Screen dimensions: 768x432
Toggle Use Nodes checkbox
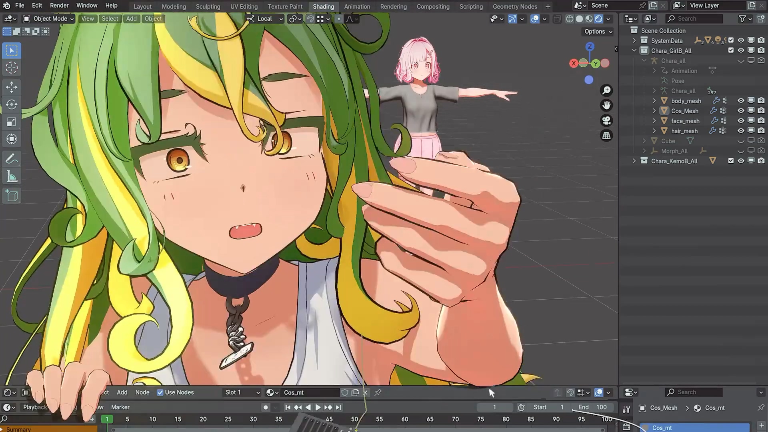160,392
